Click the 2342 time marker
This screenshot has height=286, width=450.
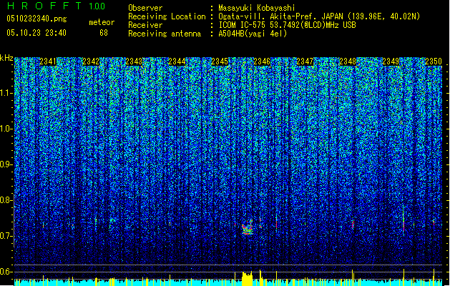click(91, 61)
